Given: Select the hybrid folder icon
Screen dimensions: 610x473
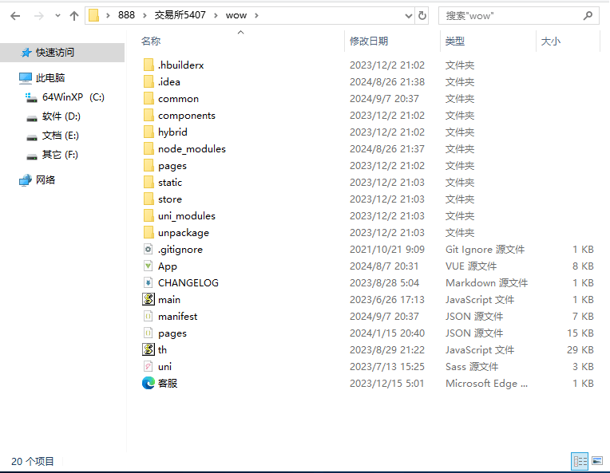Looking at the screenshot, I should [x=149, y=132].
